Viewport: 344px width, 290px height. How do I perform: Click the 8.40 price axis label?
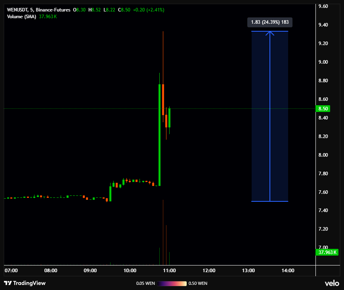[x=323, y=118]
